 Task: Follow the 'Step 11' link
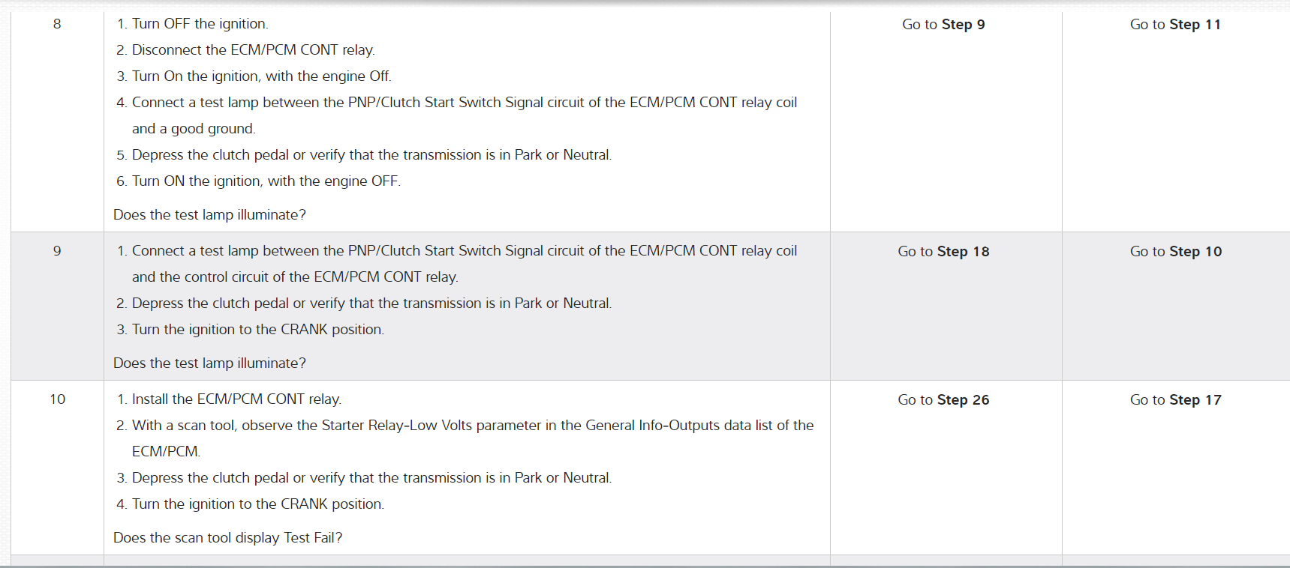pos(1195,25)
